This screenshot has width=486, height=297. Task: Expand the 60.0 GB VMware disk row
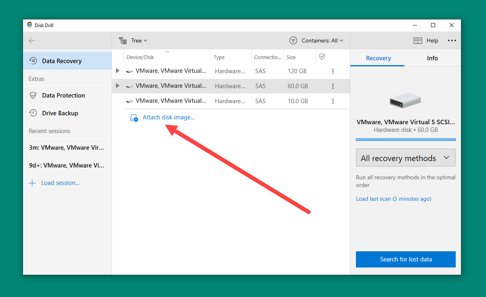point(118,86)
